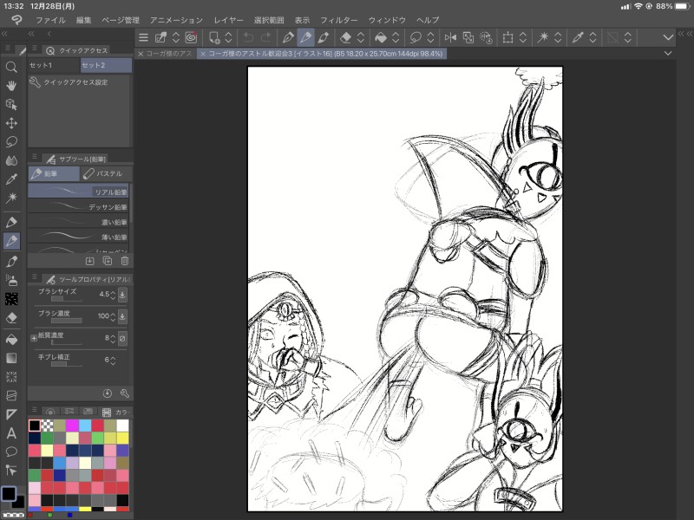Open the ファイル menu

(50, 20)
